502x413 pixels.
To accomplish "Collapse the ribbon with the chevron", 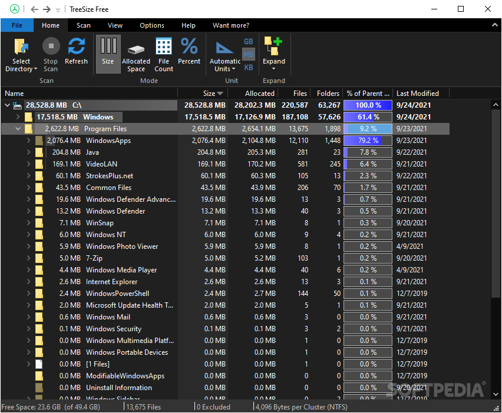I will click(495, 25).
